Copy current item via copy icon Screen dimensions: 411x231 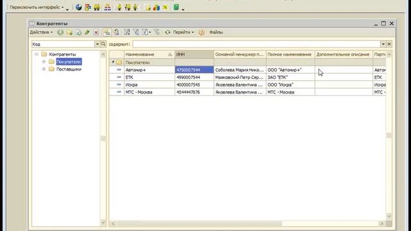78,32
